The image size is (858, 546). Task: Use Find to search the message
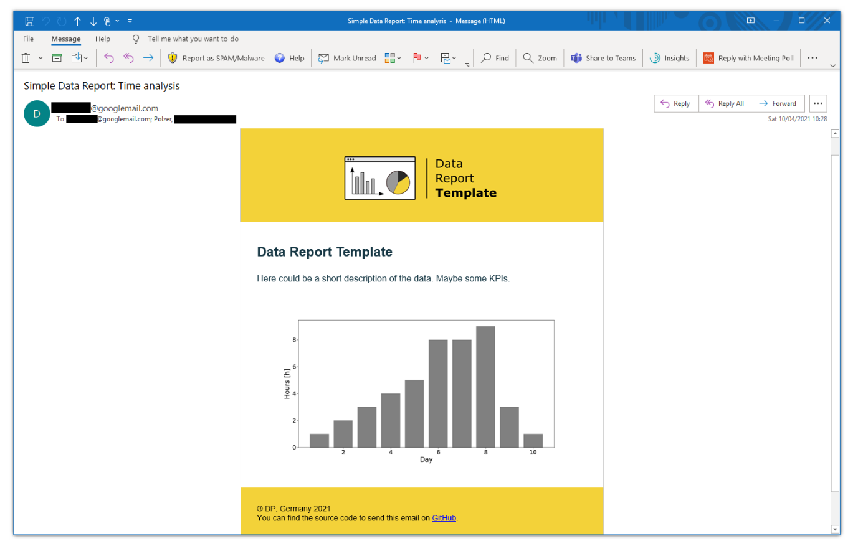(x=494, y=57)
